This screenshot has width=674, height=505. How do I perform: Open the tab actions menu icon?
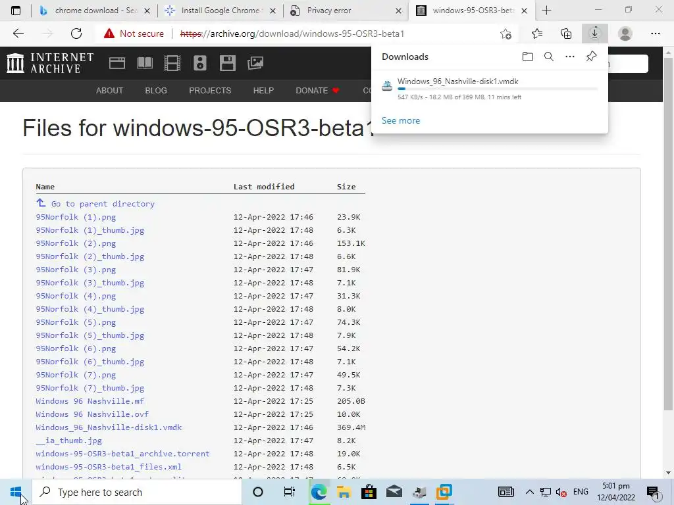coord(16,11)
